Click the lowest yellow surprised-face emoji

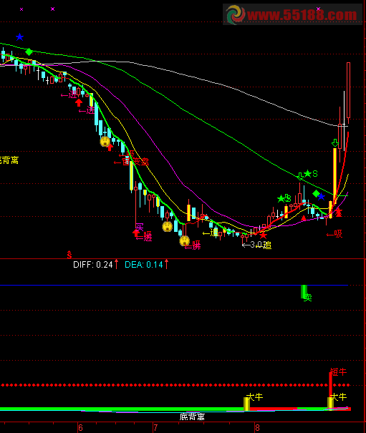click(184, 240)
